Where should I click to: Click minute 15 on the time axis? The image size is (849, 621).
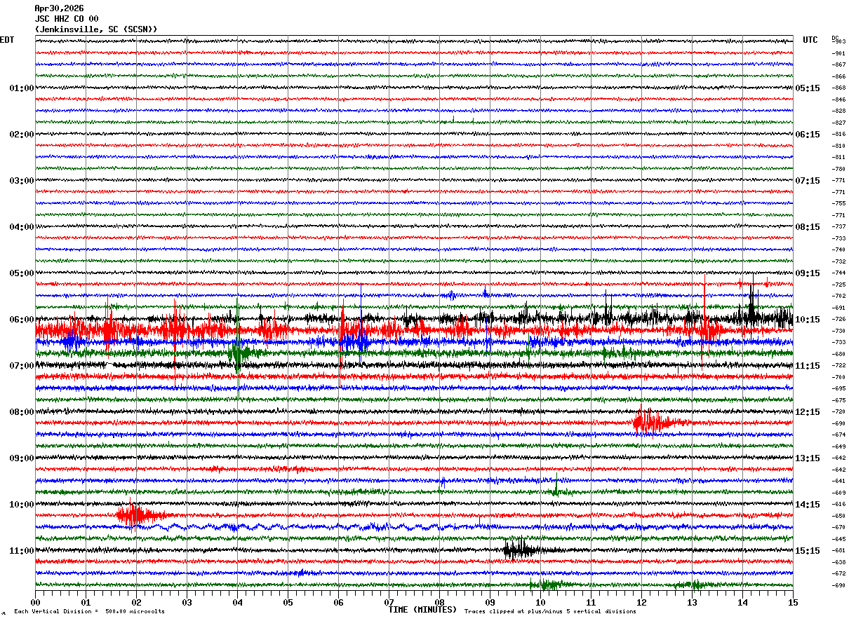792,602
